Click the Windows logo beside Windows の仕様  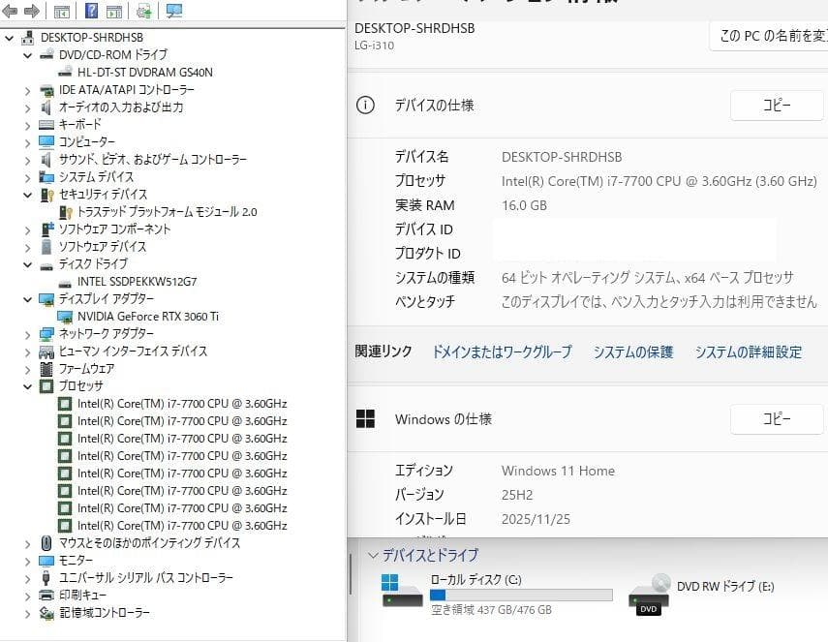(x=366, y=417)
